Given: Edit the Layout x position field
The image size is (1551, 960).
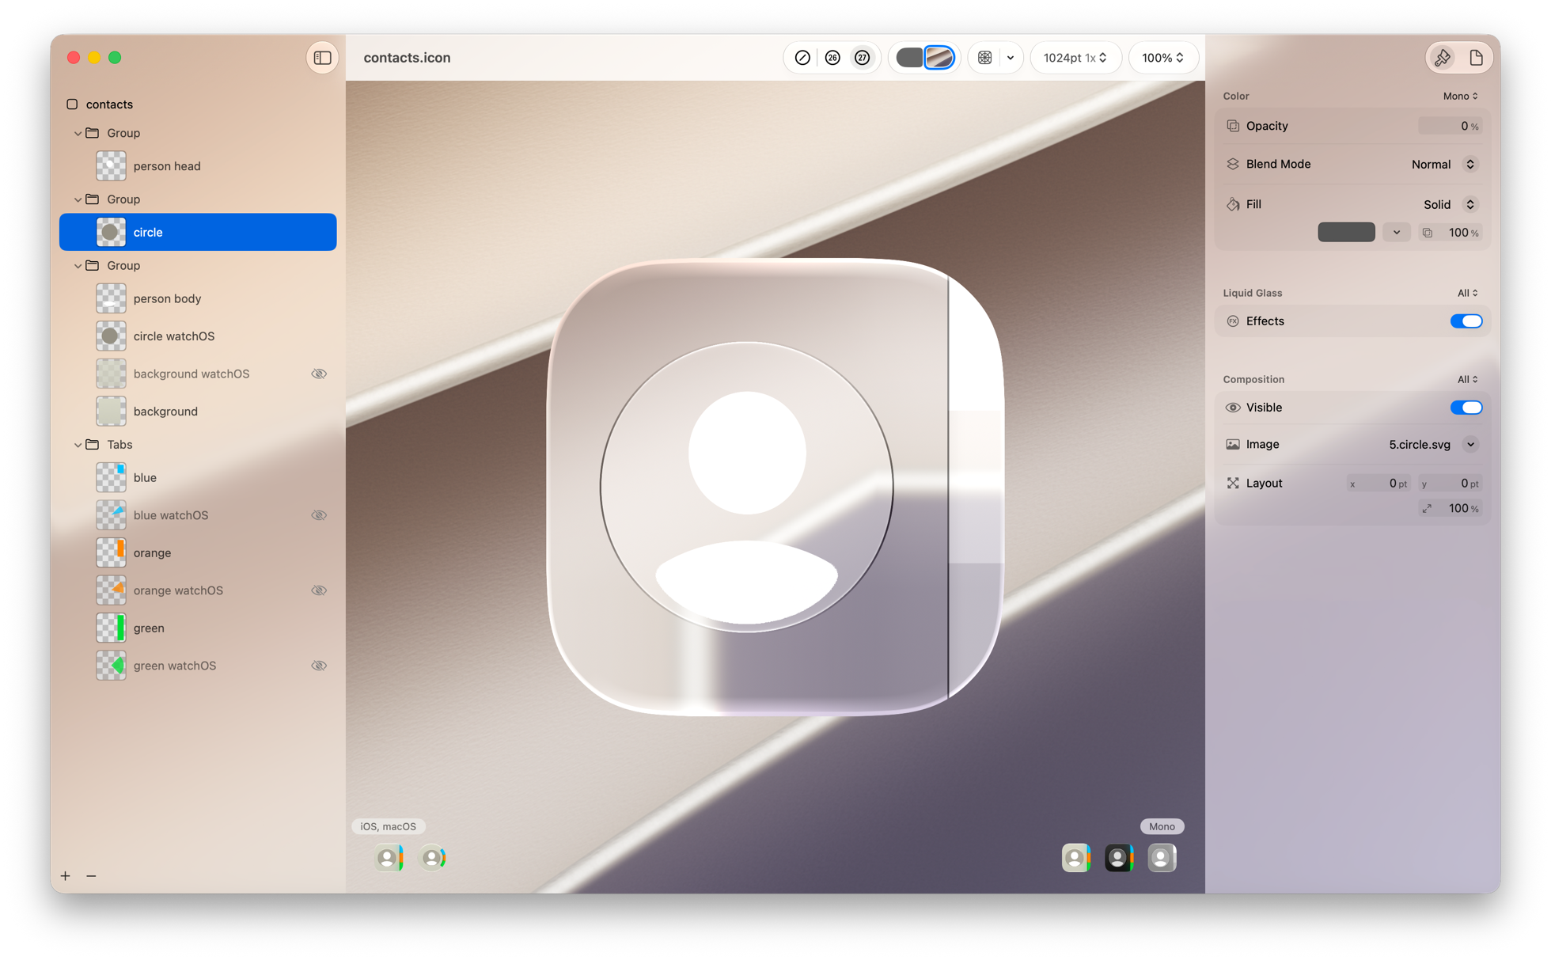Looking at the screenshot, I should point(1378,484).
